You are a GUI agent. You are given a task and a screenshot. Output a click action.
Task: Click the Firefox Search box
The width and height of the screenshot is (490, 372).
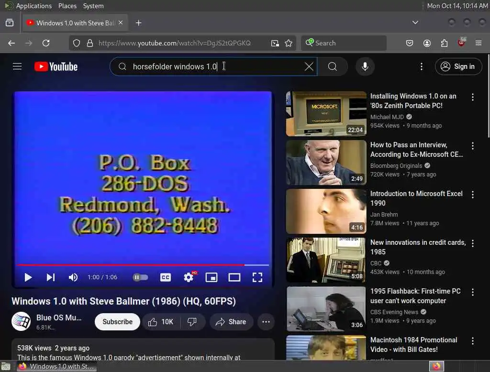pos(344,43)
